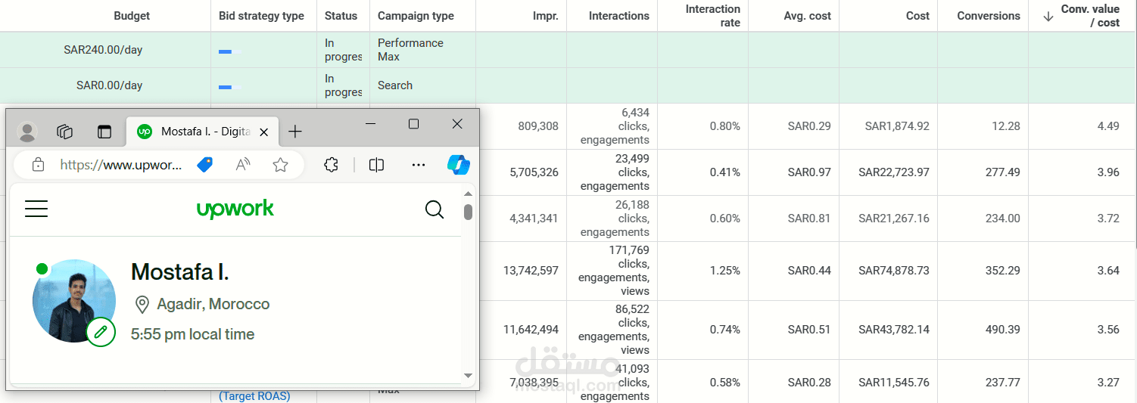Open the tab actions menu icon

(x=104, y=132)
